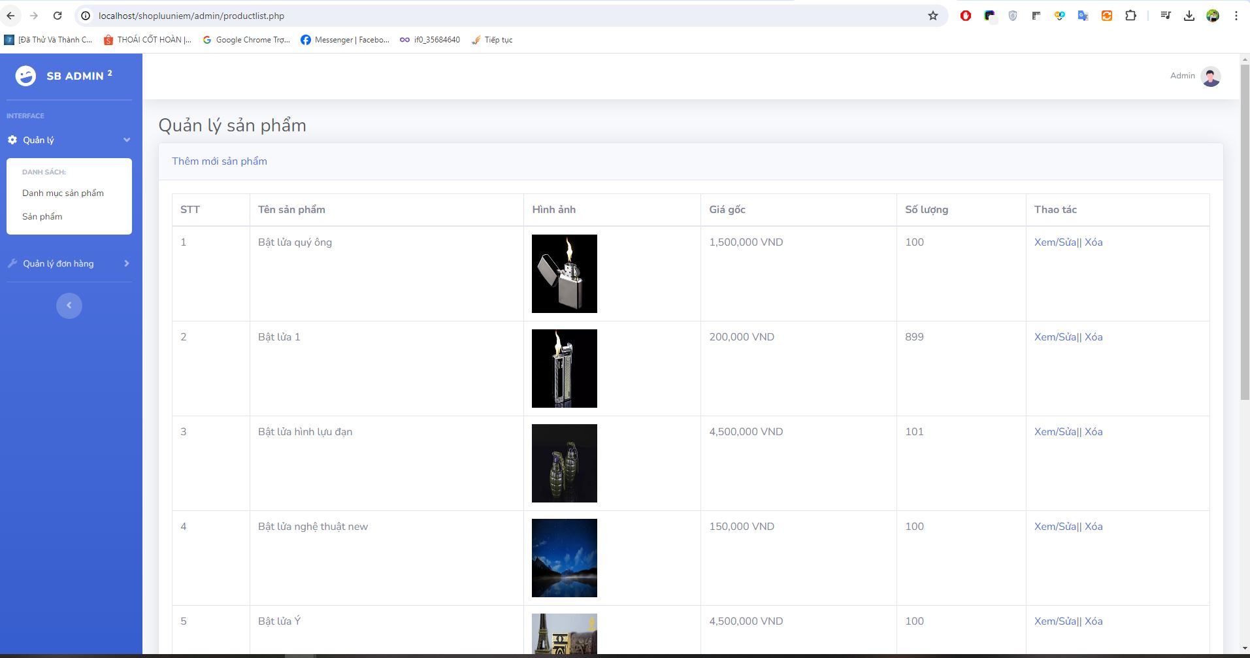Open the browser extensions puzzle icon

tap(1130, 16)
